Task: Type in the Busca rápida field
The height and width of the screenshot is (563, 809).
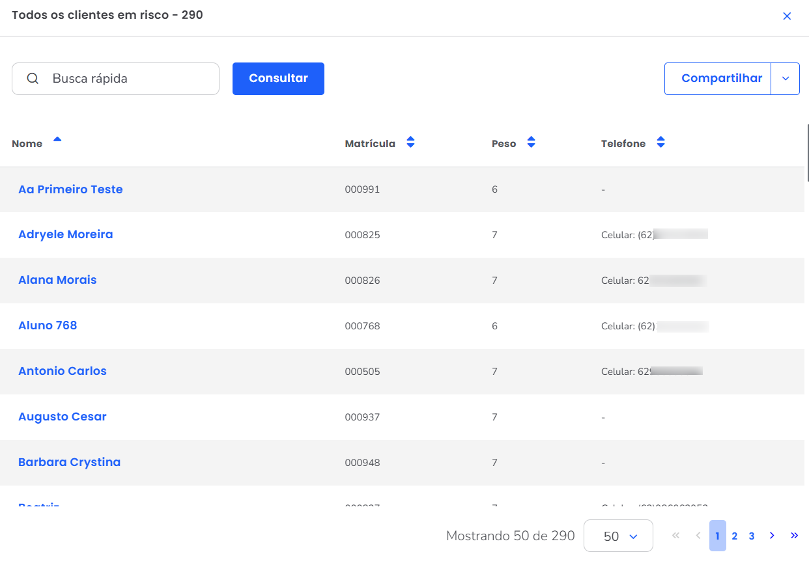Action: pos(130,79)
